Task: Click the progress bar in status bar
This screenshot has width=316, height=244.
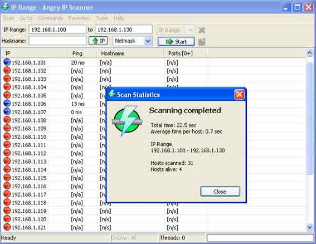Action: coord(260,238)
